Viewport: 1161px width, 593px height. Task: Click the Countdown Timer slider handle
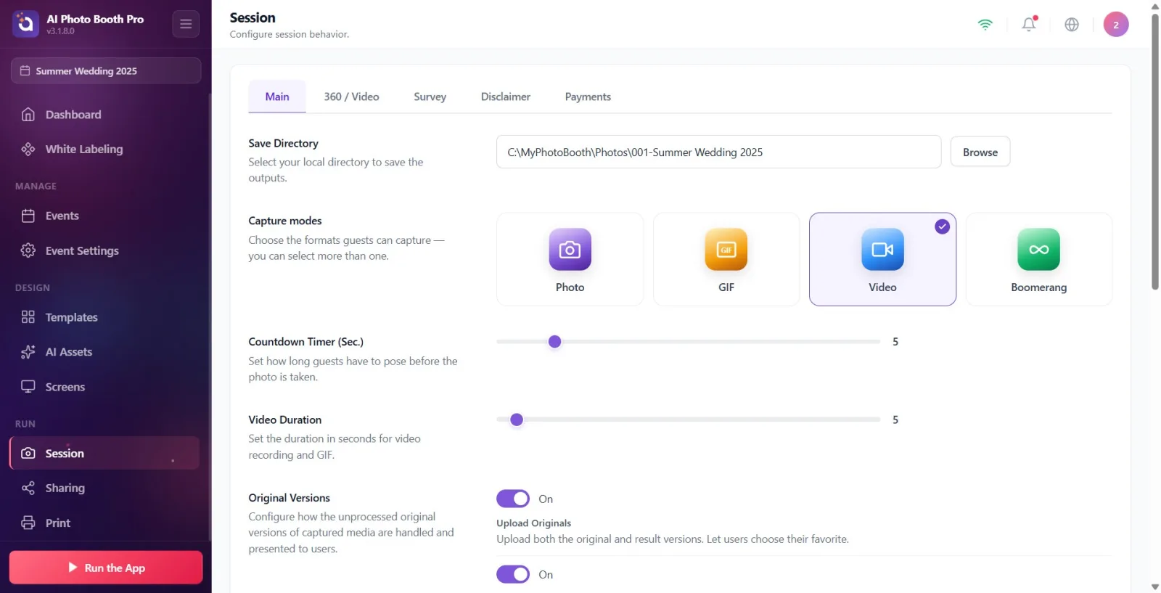coord(554,342)
